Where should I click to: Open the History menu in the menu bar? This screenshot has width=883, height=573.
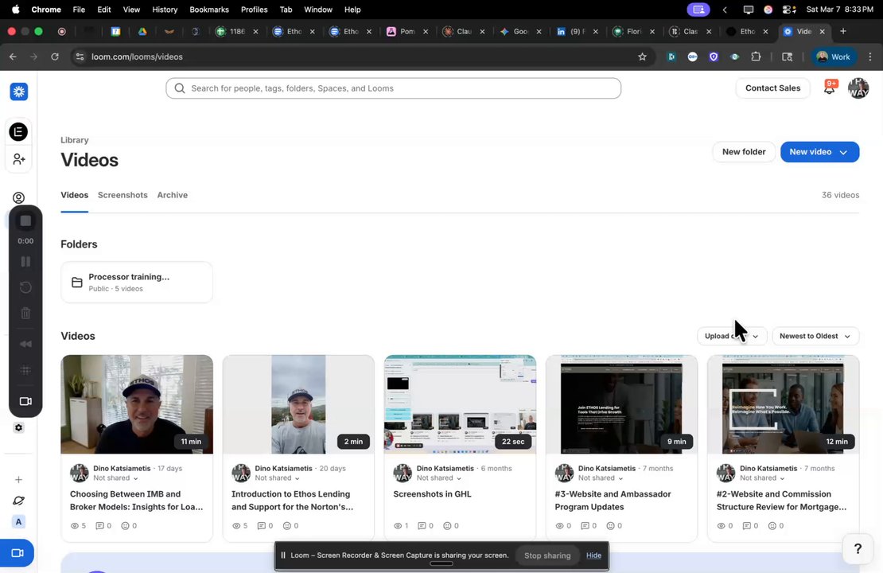click(165, 10)
